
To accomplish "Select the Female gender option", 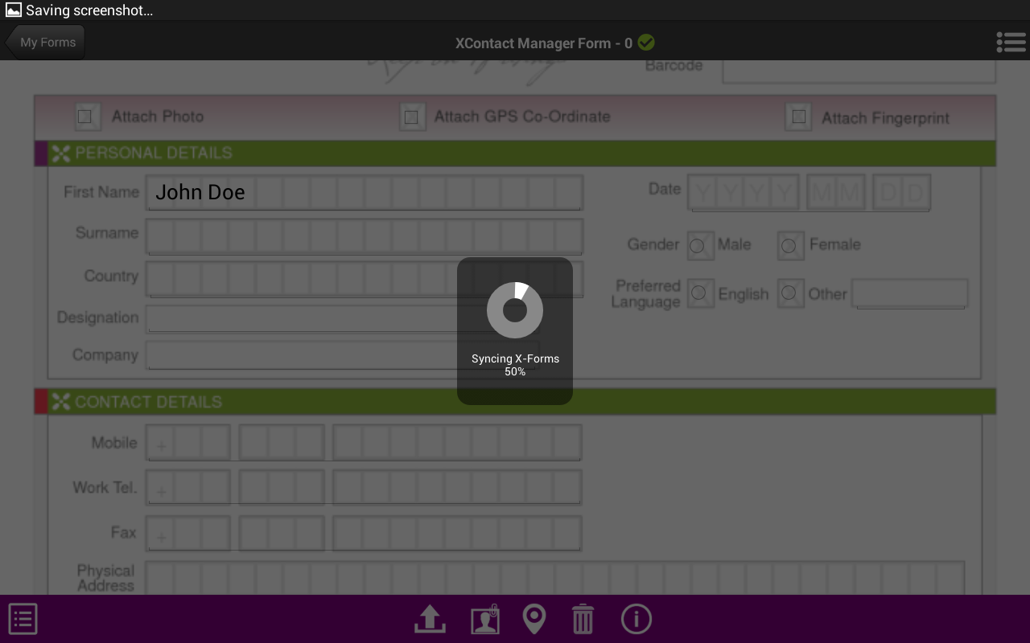I will [x=789, y=246].
